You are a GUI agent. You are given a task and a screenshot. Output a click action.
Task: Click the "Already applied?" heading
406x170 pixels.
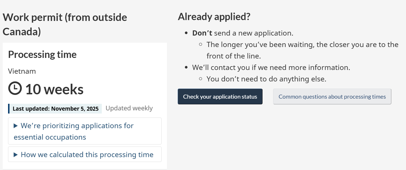pos(214,17)
